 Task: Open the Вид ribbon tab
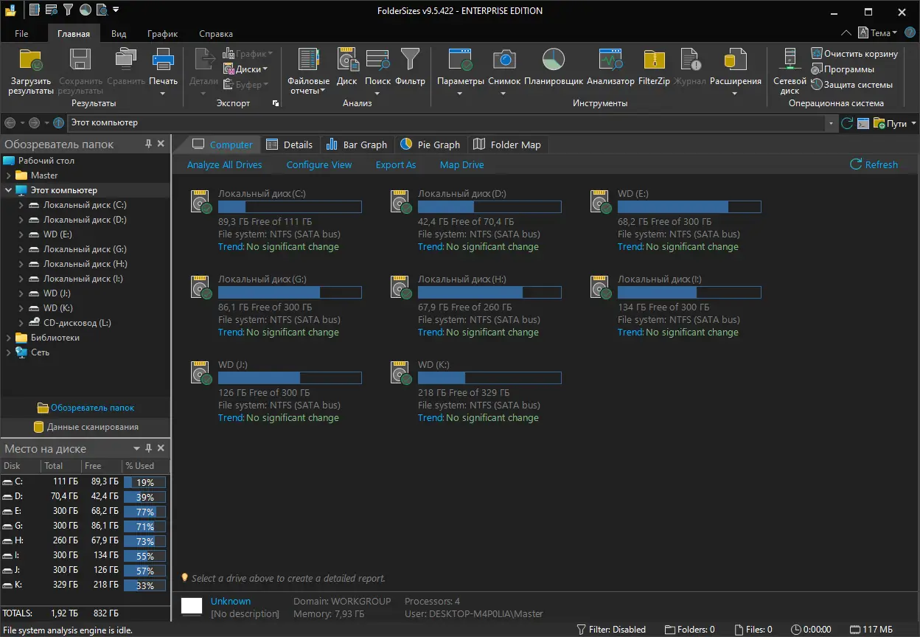click(x=119, y=34)
